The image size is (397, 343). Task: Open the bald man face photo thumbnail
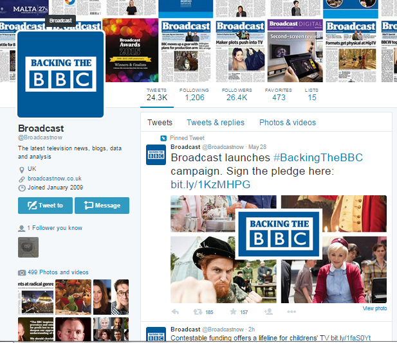pos(73,329)
